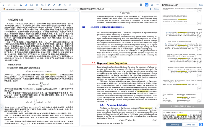Open the document notes icon

click(x=141, y=5)
